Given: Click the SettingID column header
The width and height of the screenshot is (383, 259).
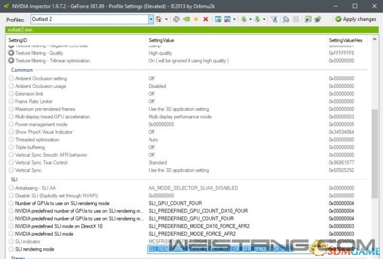Looking at the screenshot, I should click(17, 40).
